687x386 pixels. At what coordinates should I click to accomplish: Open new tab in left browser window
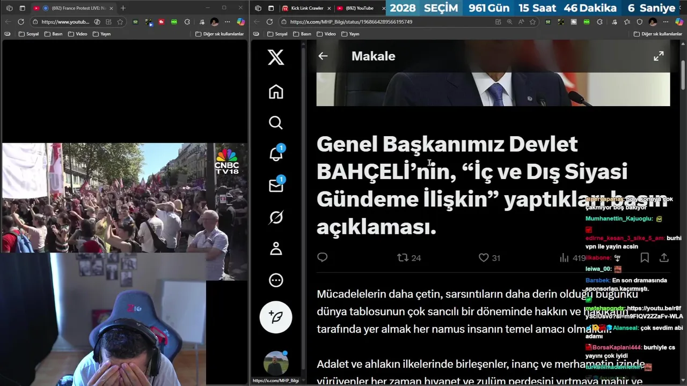(123, 8)
